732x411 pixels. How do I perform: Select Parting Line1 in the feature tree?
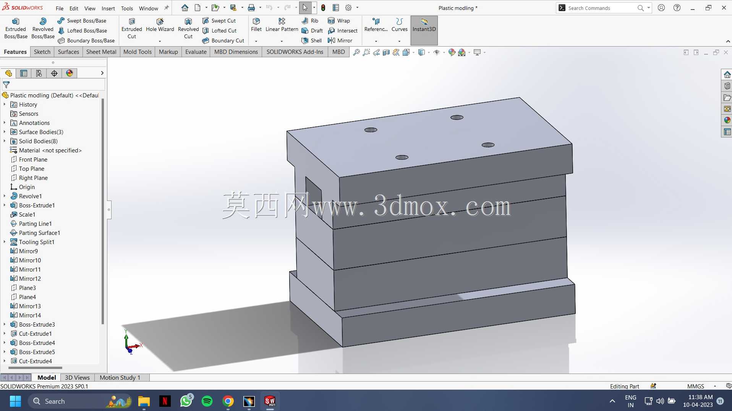[35, 223]
